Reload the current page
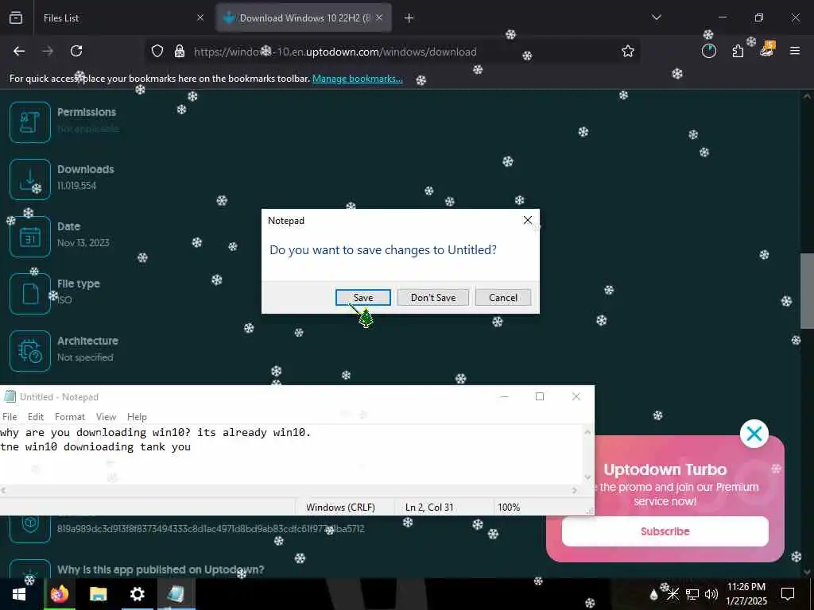Screen dimensions: 814x610 pos(76,52)
